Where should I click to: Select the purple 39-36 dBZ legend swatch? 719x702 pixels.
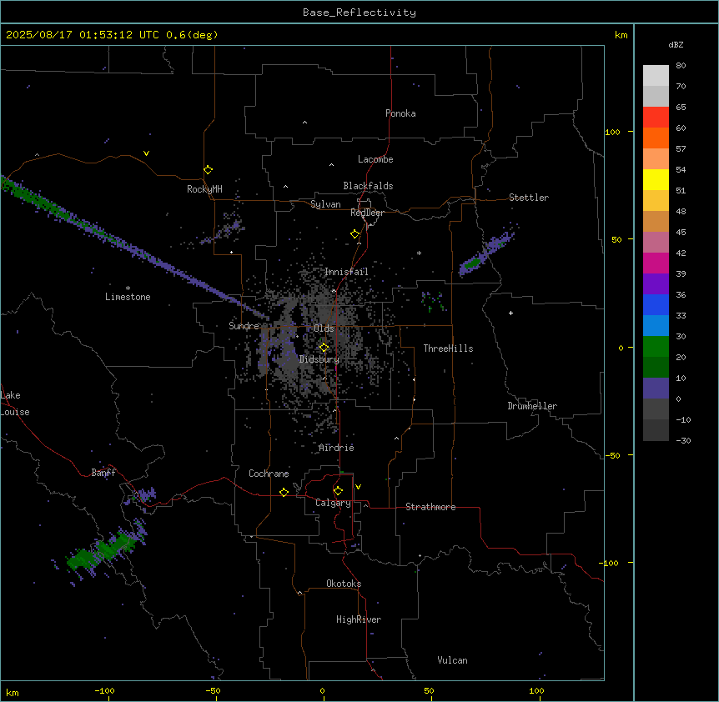[x=656, y=283]
